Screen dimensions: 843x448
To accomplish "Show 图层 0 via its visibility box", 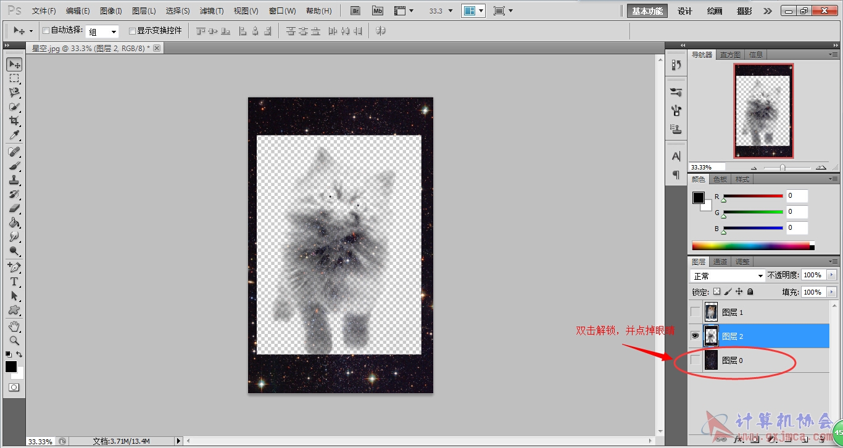I will (696, 360).
